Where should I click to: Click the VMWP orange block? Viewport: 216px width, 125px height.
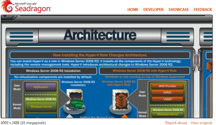(x=167, y=99)
